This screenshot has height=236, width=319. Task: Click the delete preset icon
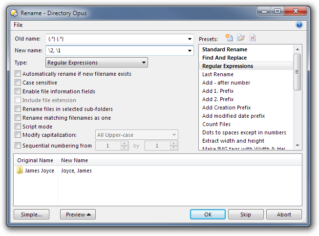(x=252, y=38)
